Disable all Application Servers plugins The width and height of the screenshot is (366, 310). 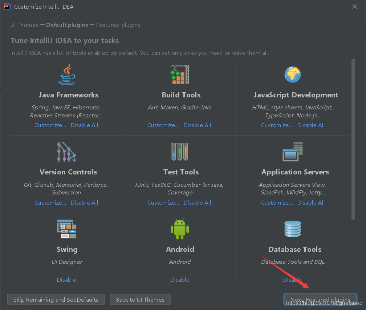tap(311, 202)
